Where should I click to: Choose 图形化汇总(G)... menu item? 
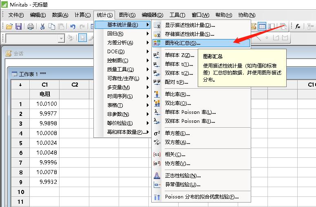point(201,43)
